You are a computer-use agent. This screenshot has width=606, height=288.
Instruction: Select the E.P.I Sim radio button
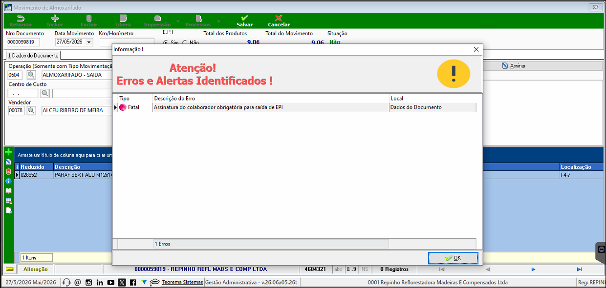pyautogui.click(x=165, y=42)
